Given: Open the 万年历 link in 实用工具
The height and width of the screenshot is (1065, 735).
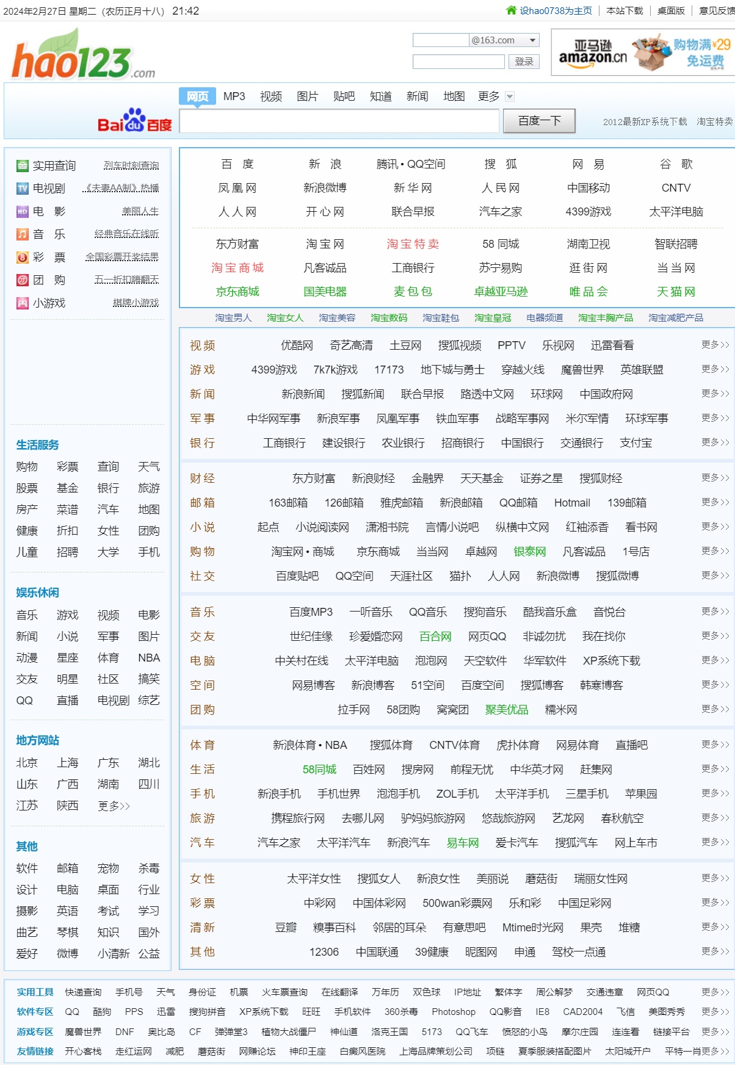Looking at the screenshot, I should (385, 992).
